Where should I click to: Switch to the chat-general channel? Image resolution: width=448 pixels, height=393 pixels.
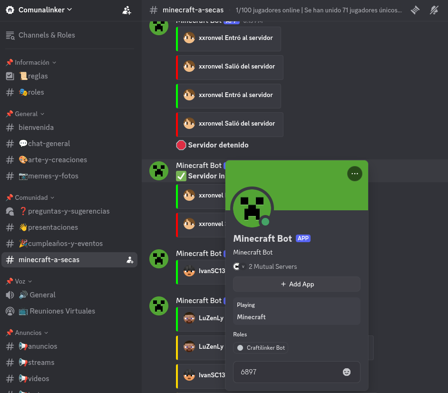(x=48, y=143)
